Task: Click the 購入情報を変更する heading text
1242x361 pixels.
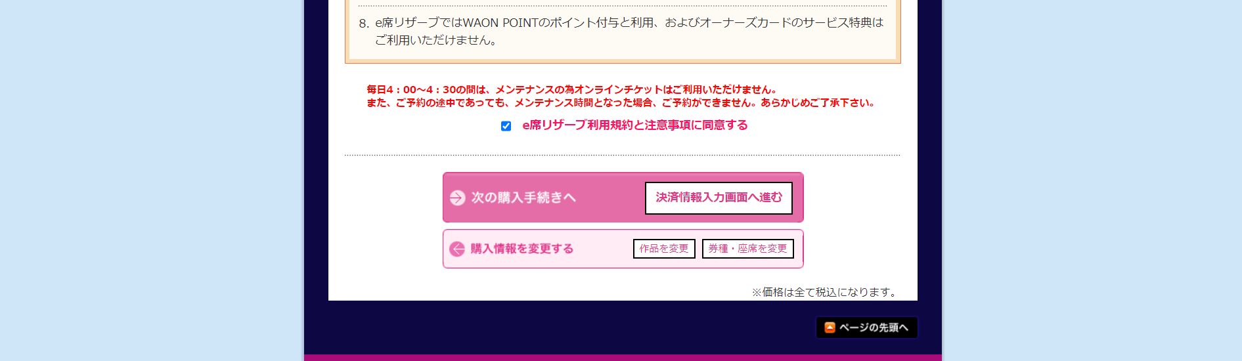Action: 522,249
